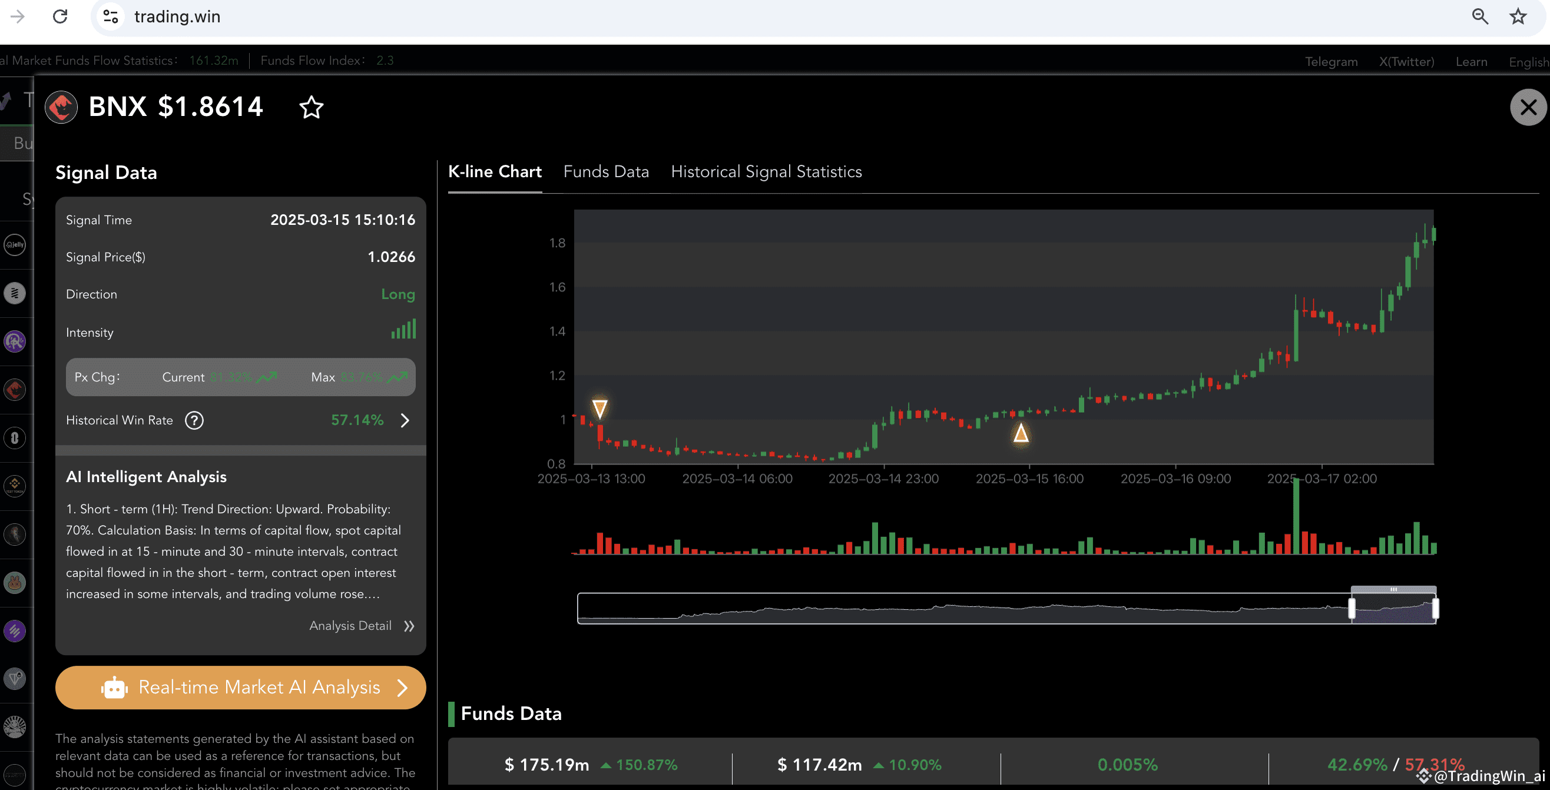Click the 150.87% change value
Image resolution: width=1550 pixels, height=790 pixels.
pos(647,765)
